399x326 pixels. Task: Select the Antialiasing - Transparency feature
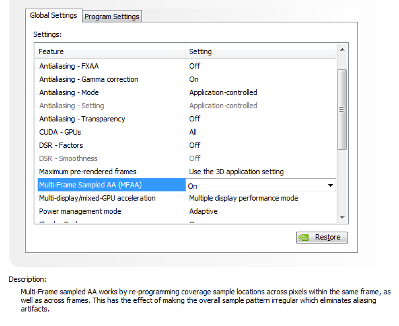click(x=82, y=119)
